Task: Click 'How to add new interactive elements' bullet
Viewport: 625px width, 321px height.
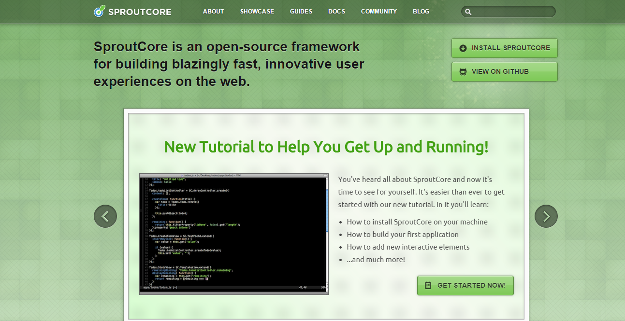Action: click(x=408, y=247)
